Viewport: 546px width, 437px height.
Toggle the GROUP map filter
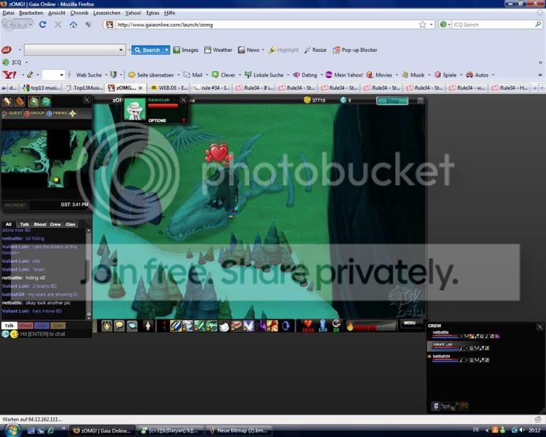[x=35, y=113]
